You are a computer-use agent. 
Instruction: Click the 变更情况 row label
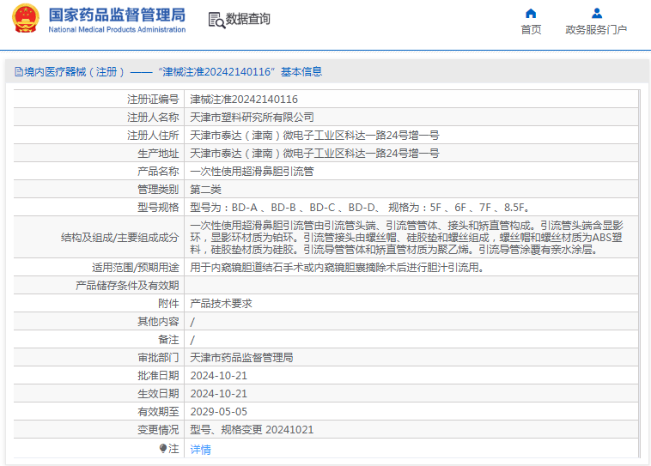(158, 429)
